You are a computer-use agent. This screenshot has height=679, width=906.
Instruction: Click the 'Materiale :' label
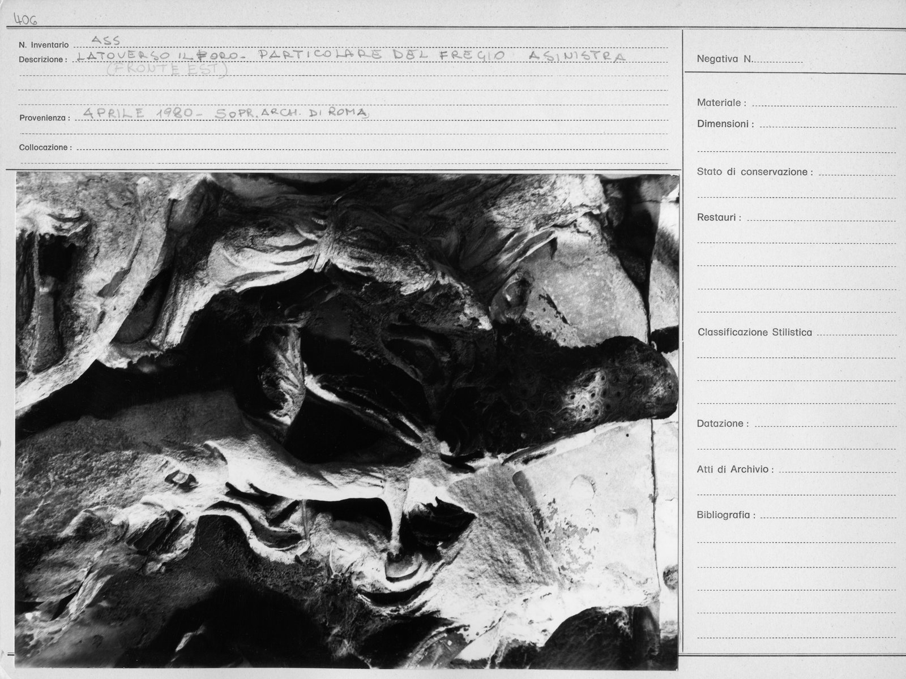[x=721, y=103]
